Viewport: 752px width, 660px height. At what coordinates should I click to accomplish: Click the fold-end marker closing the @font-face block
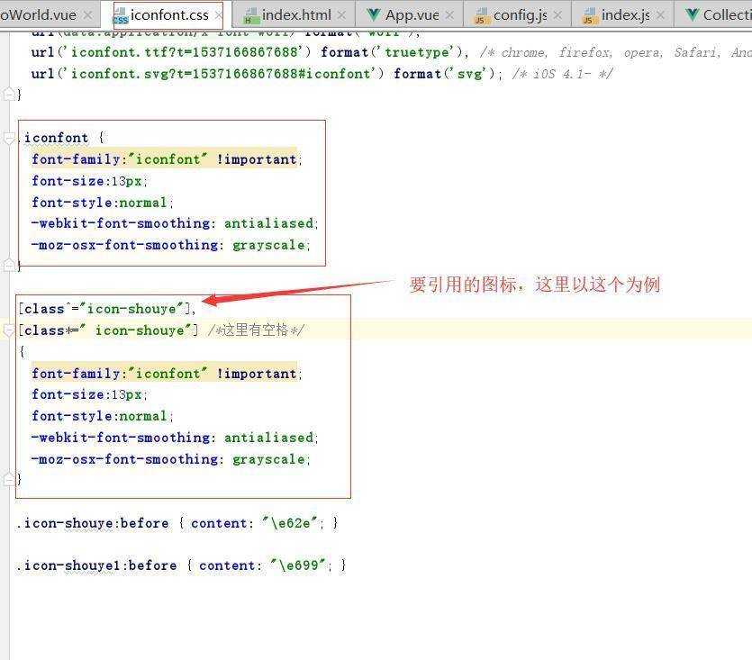[x=9, y=94]
